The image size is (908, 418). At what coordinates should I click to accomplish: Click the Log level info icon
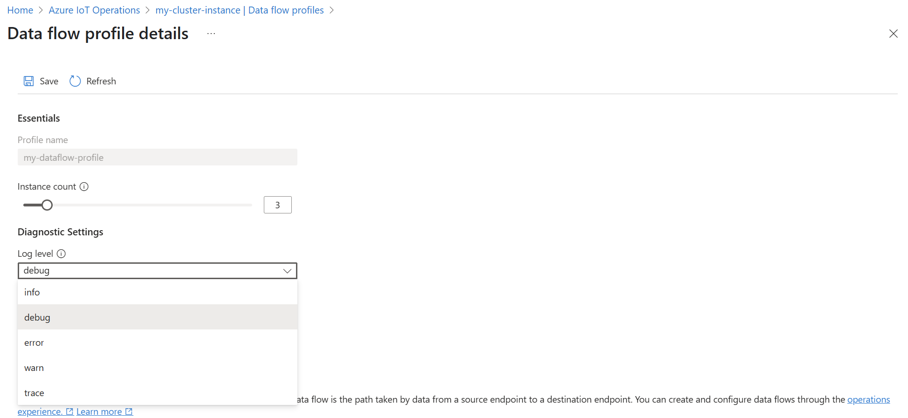coord(61,254)
